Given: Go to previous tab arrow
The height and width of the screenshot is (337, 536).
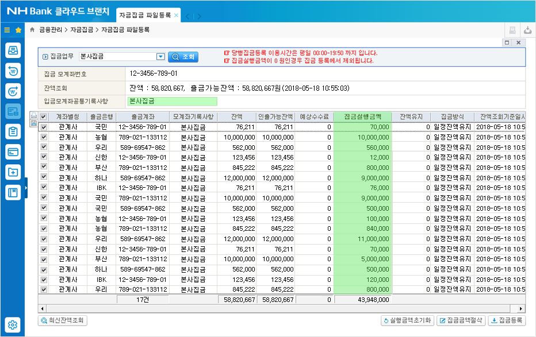Looking at the screenshot, I should click(x=187, y=16).
